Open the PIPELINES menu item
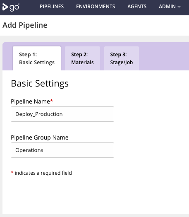The image size is (189, 217). [x=52, y=7]
